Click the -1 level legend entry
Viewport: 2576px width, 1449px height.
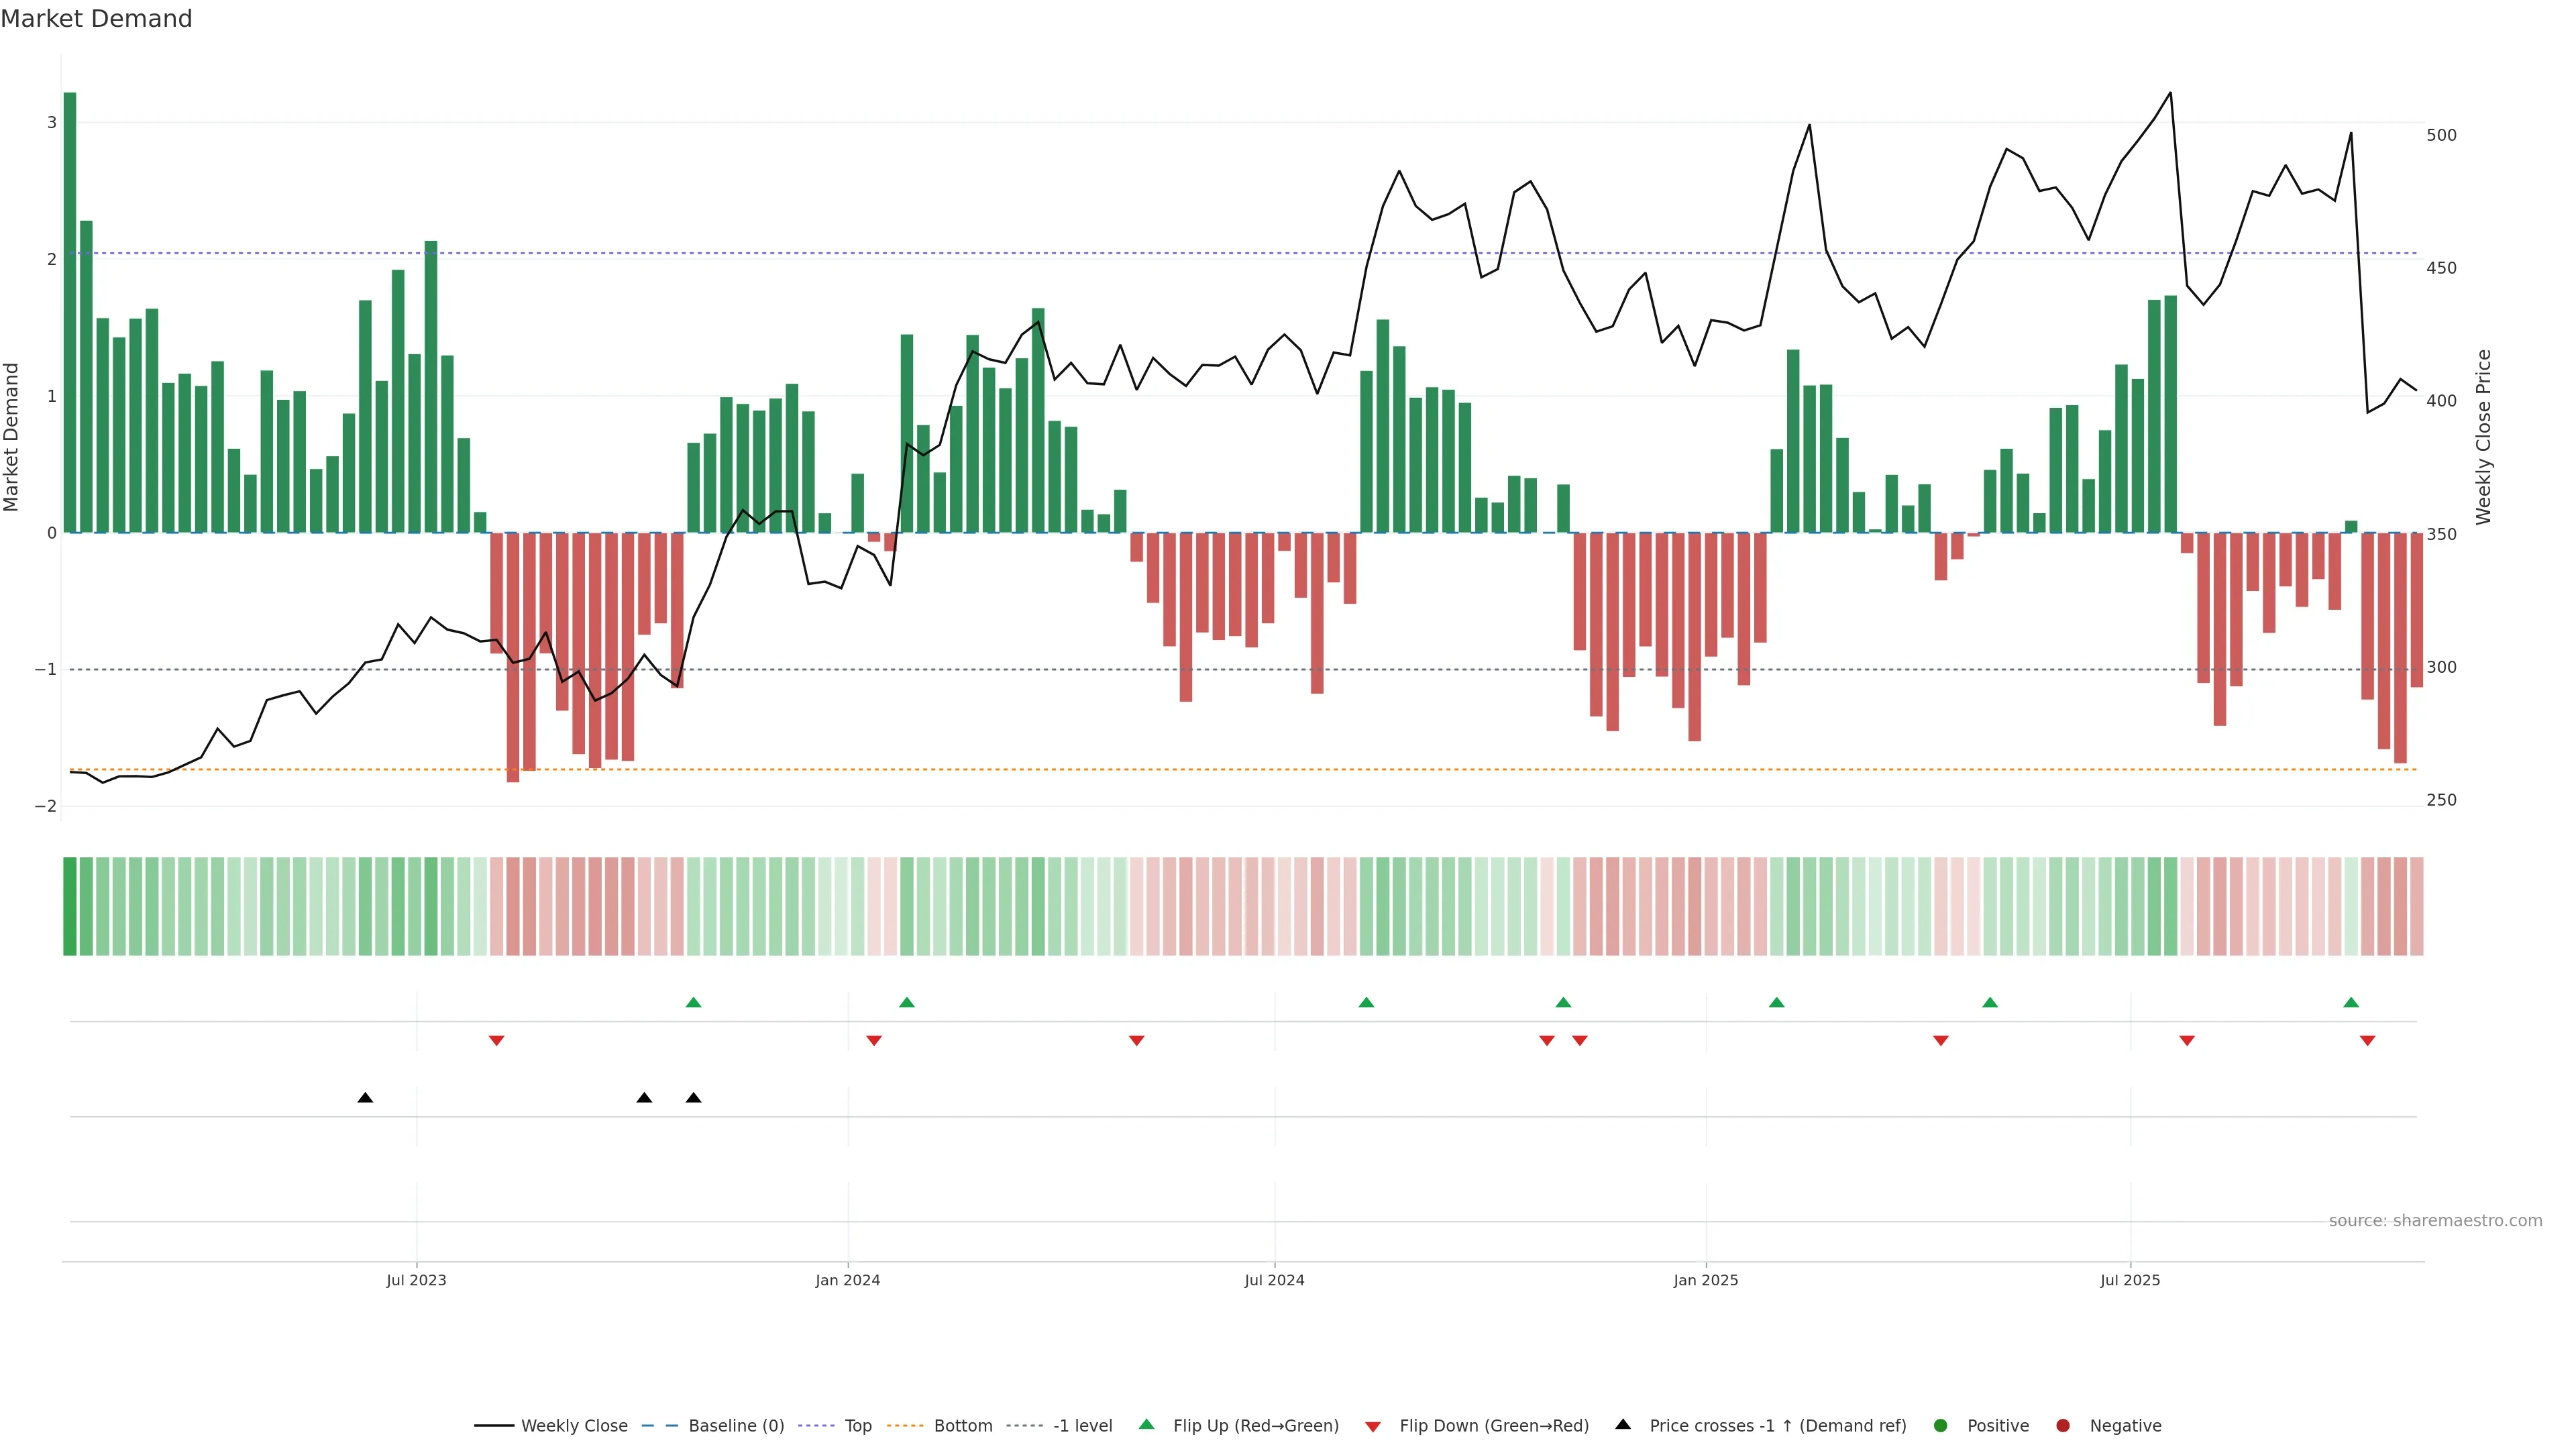(x=1082, y=1425)
